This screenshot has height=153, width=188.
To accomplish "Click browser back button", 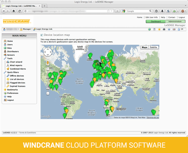I will pyautogui.click(x=4, y=11).
